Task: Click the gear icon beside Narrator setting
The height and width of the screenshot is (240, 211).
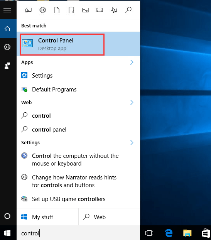Action: click(x=24, y=177)
